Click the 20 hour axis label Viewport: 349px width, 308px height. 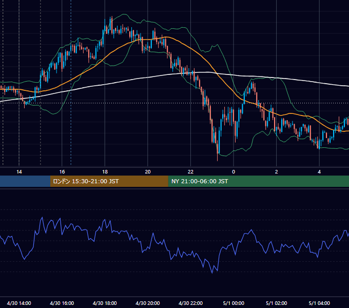click(x=148, y=172)
